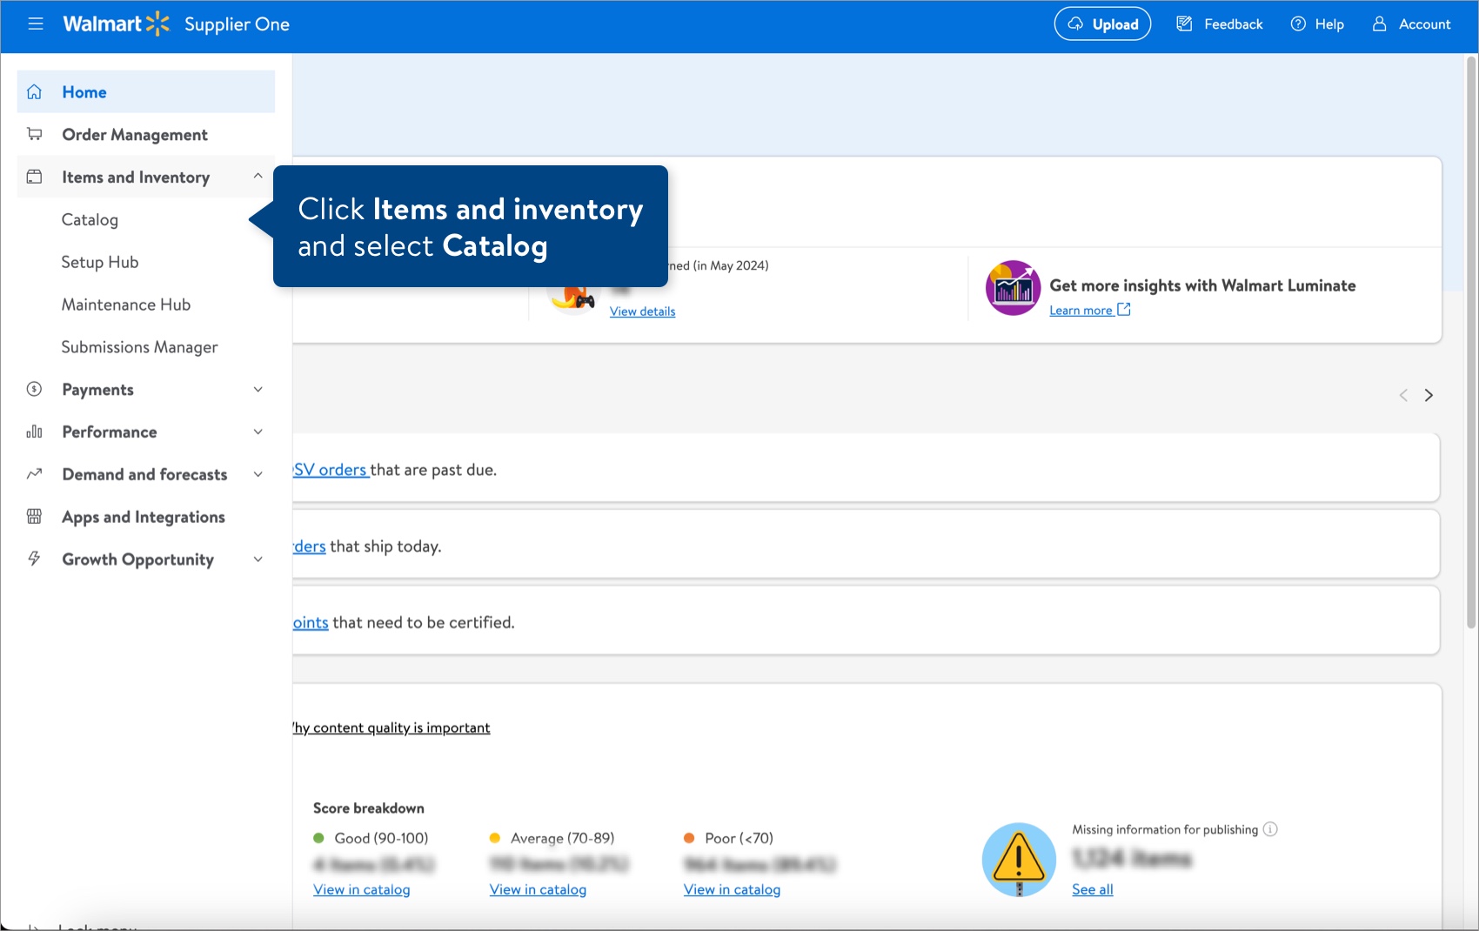1479x931 pixels.
Task: Expand the Performance section
Action: tap(258, 432)
